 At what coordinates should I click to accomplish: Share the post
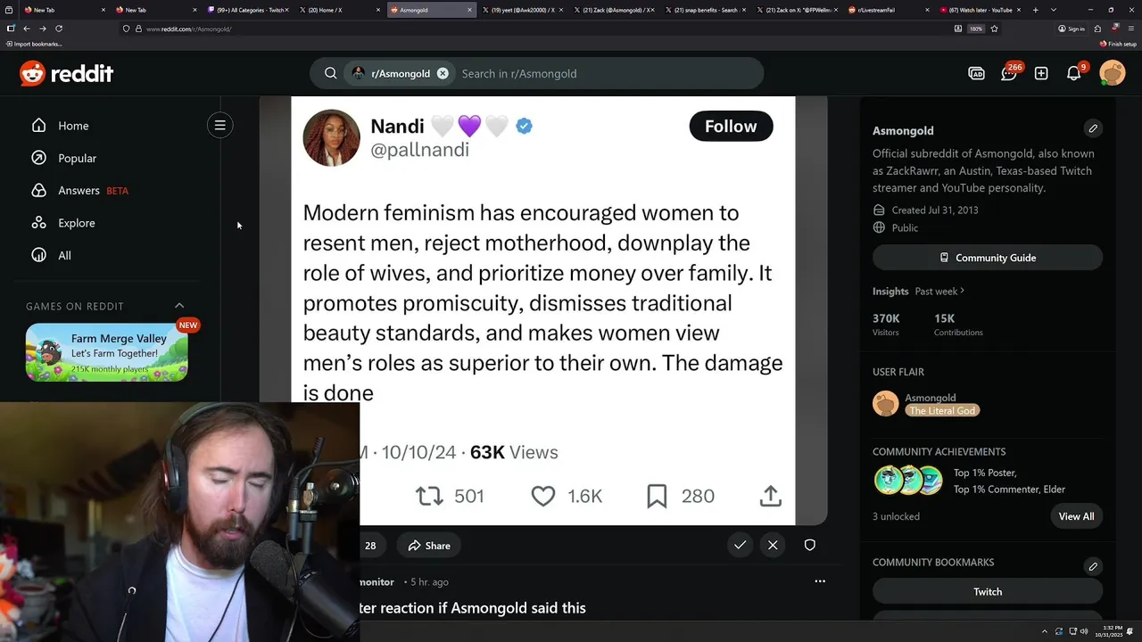pyautogui.click(x=429, y=546)
